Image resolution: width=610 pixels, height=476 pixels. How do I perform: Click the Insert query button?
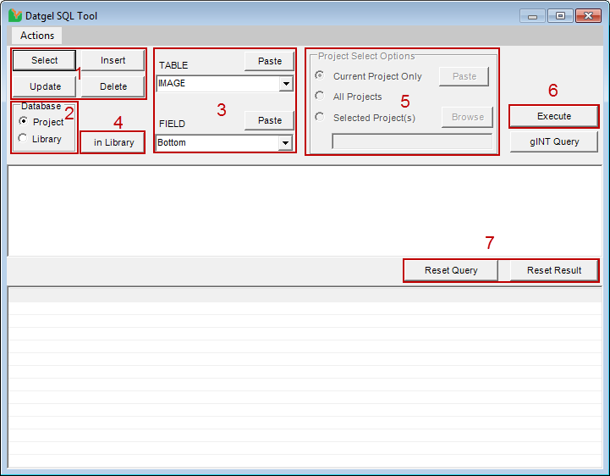point(113,60)
